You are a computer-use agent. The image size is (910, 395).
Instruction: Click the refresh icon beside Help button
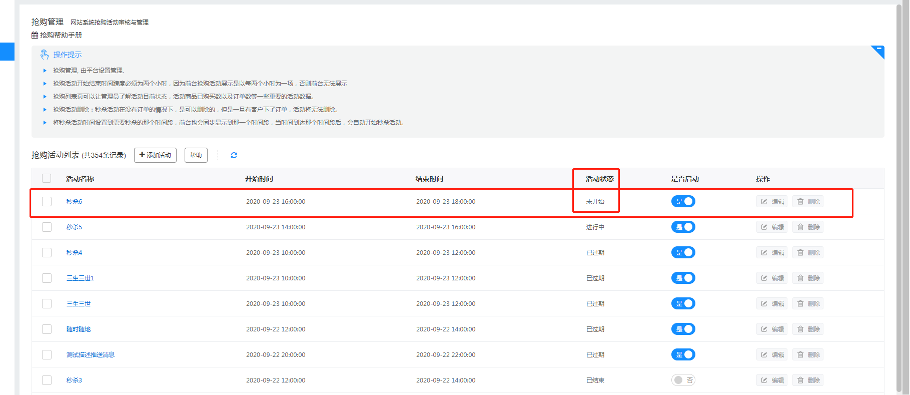tap(234, 155)
